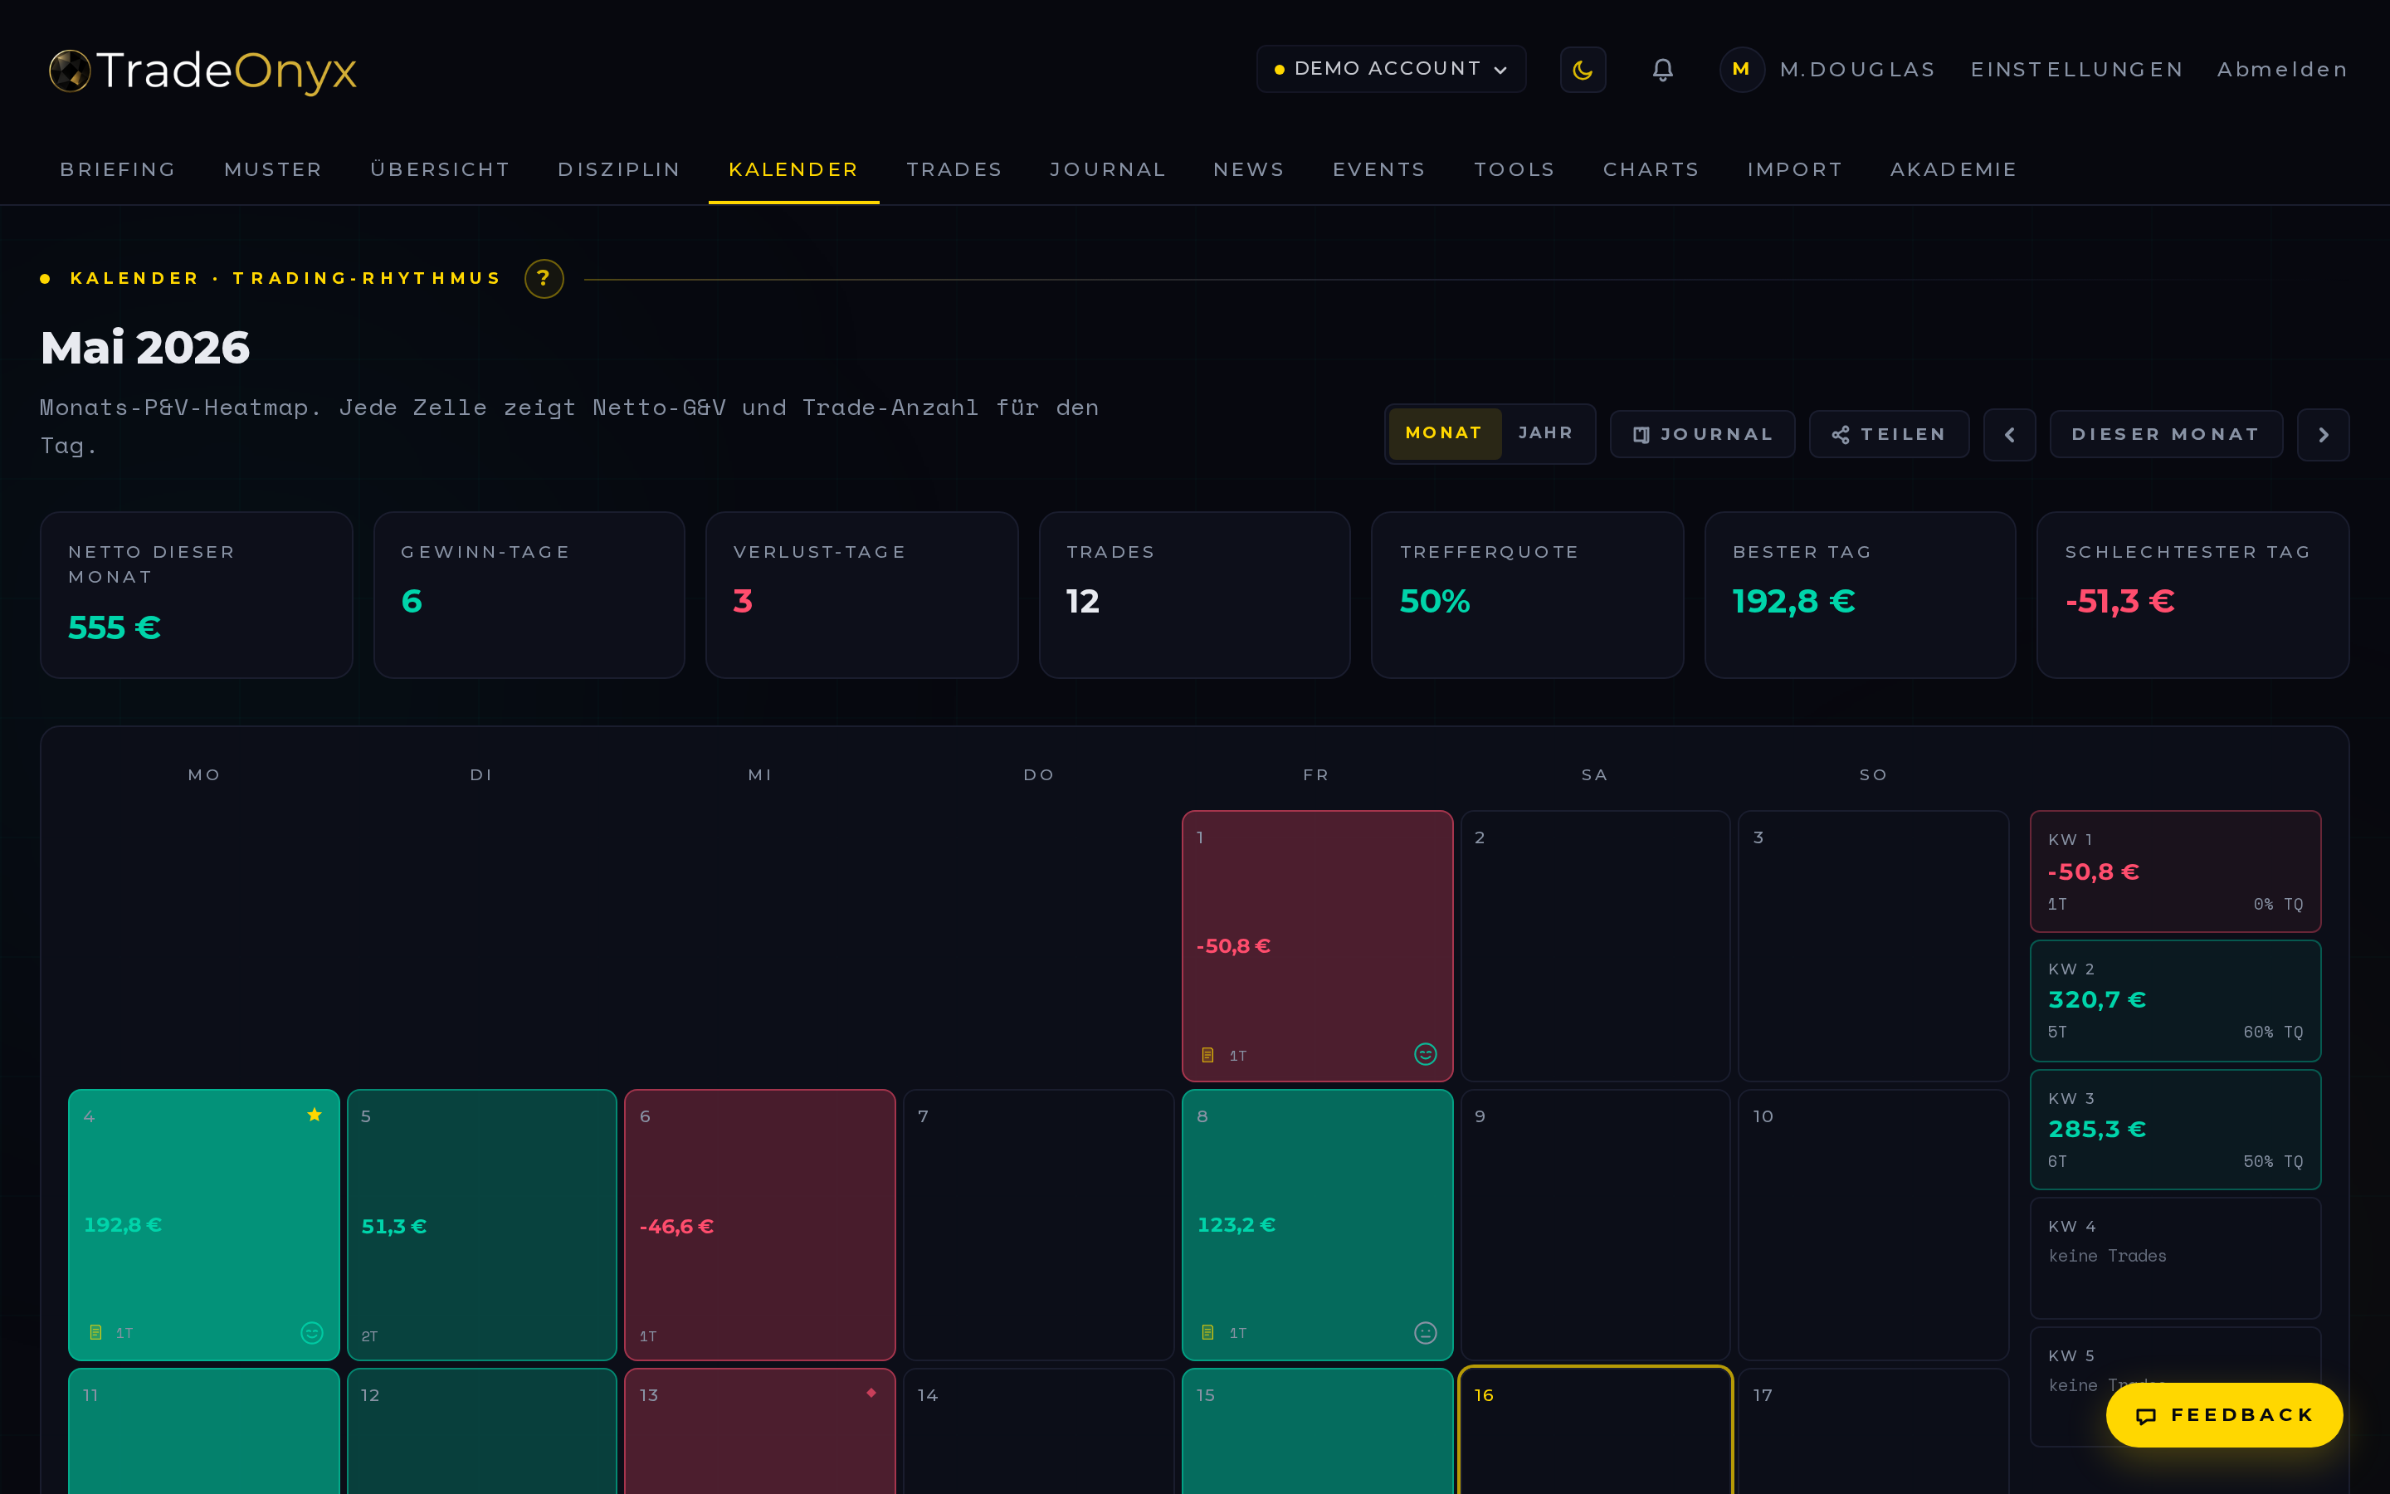Open the Briefing tab
This screenshot has width=2390, height=1494.
click(x=119, y=170)
